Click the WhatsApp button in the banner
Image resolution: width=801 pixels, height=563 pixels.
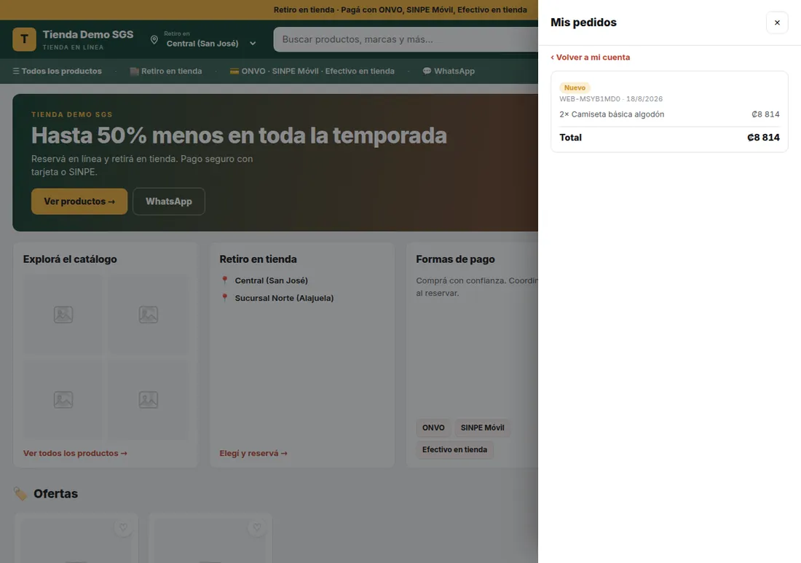[169, 201]
